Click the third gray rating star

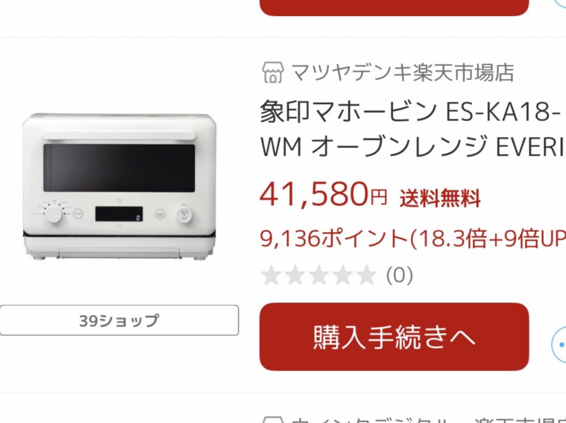[x=319, y=275]
